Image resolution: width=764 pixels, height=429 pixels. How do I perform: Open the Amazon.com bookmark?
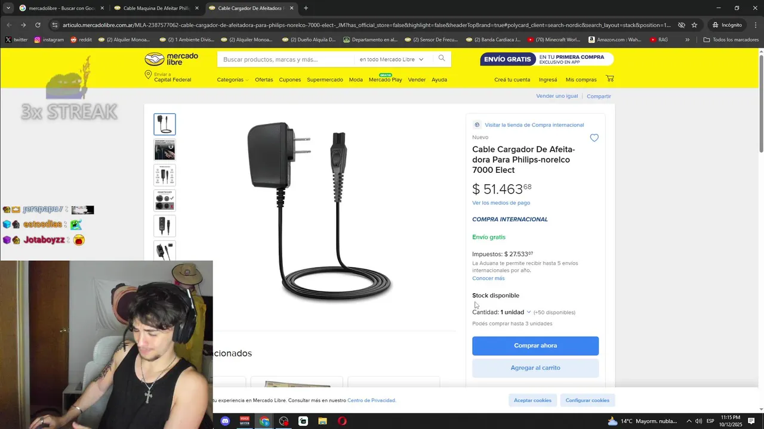[615, 40]
